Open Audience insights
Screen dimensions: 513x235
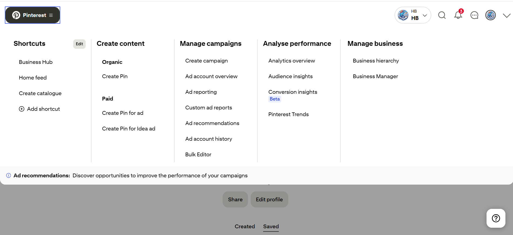click(x=290, y=76)
